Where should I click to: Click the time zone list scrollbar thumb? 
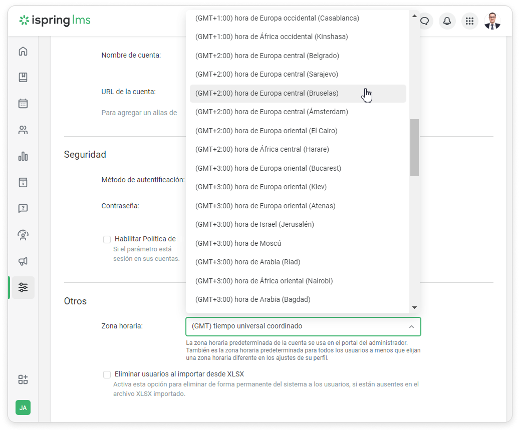click(414, 148)
